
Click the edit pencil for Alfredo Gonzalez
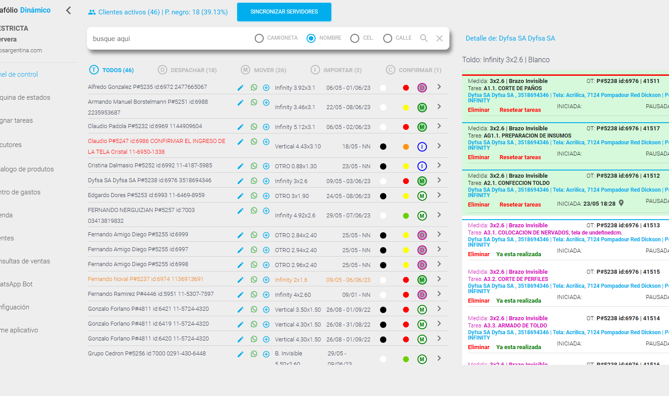point(240,87)
